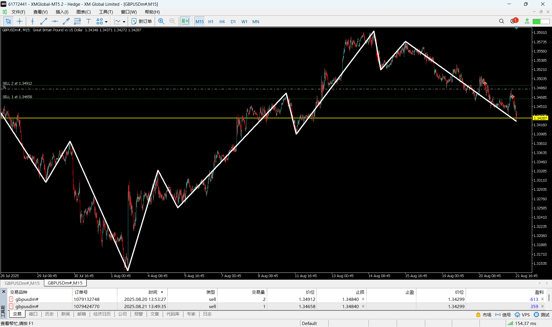Close position with profit 613
Viewport: 552px width, 327px height.
(x=543, y=299)
